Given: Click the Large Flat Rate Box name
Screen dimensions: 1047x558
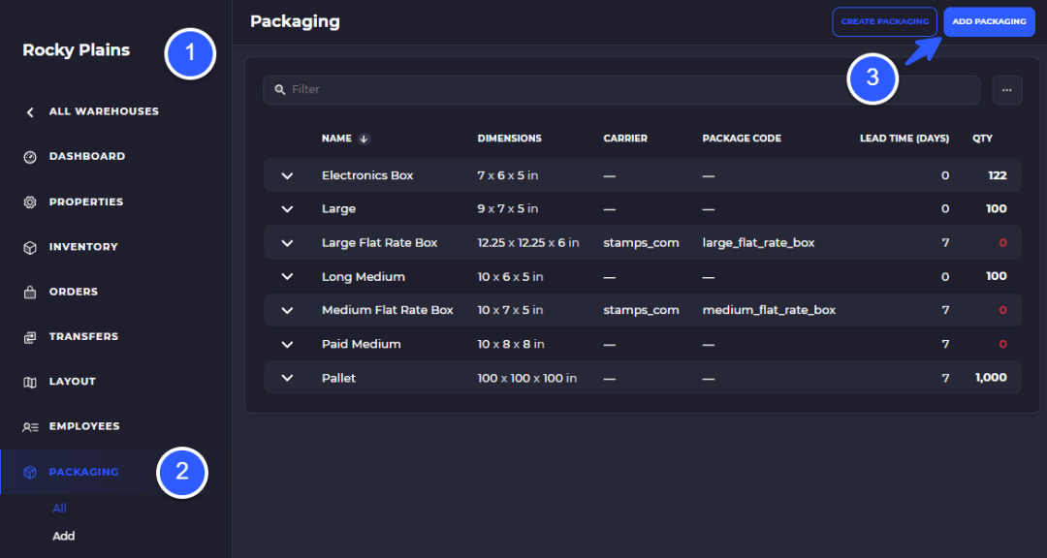Looking at the screenshot, I should coord(379,243).
